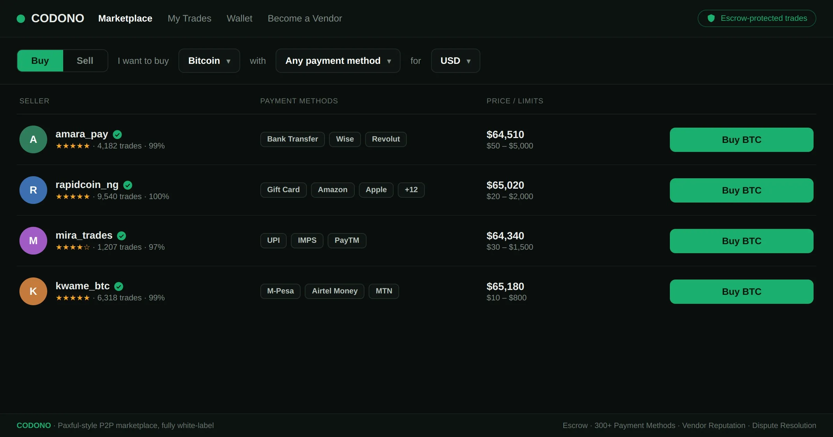
Task: Click price $65,180
Action: [x=505, y=286]
